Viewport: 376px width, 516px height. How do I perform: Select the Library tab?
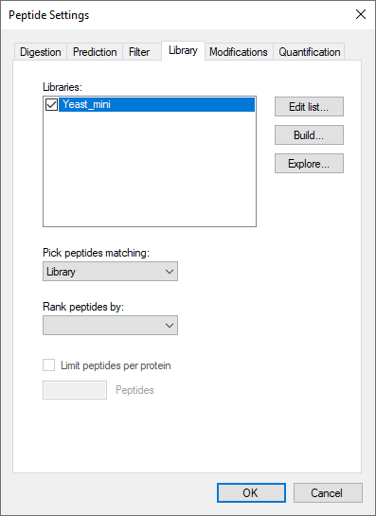[x=183, y=50]
